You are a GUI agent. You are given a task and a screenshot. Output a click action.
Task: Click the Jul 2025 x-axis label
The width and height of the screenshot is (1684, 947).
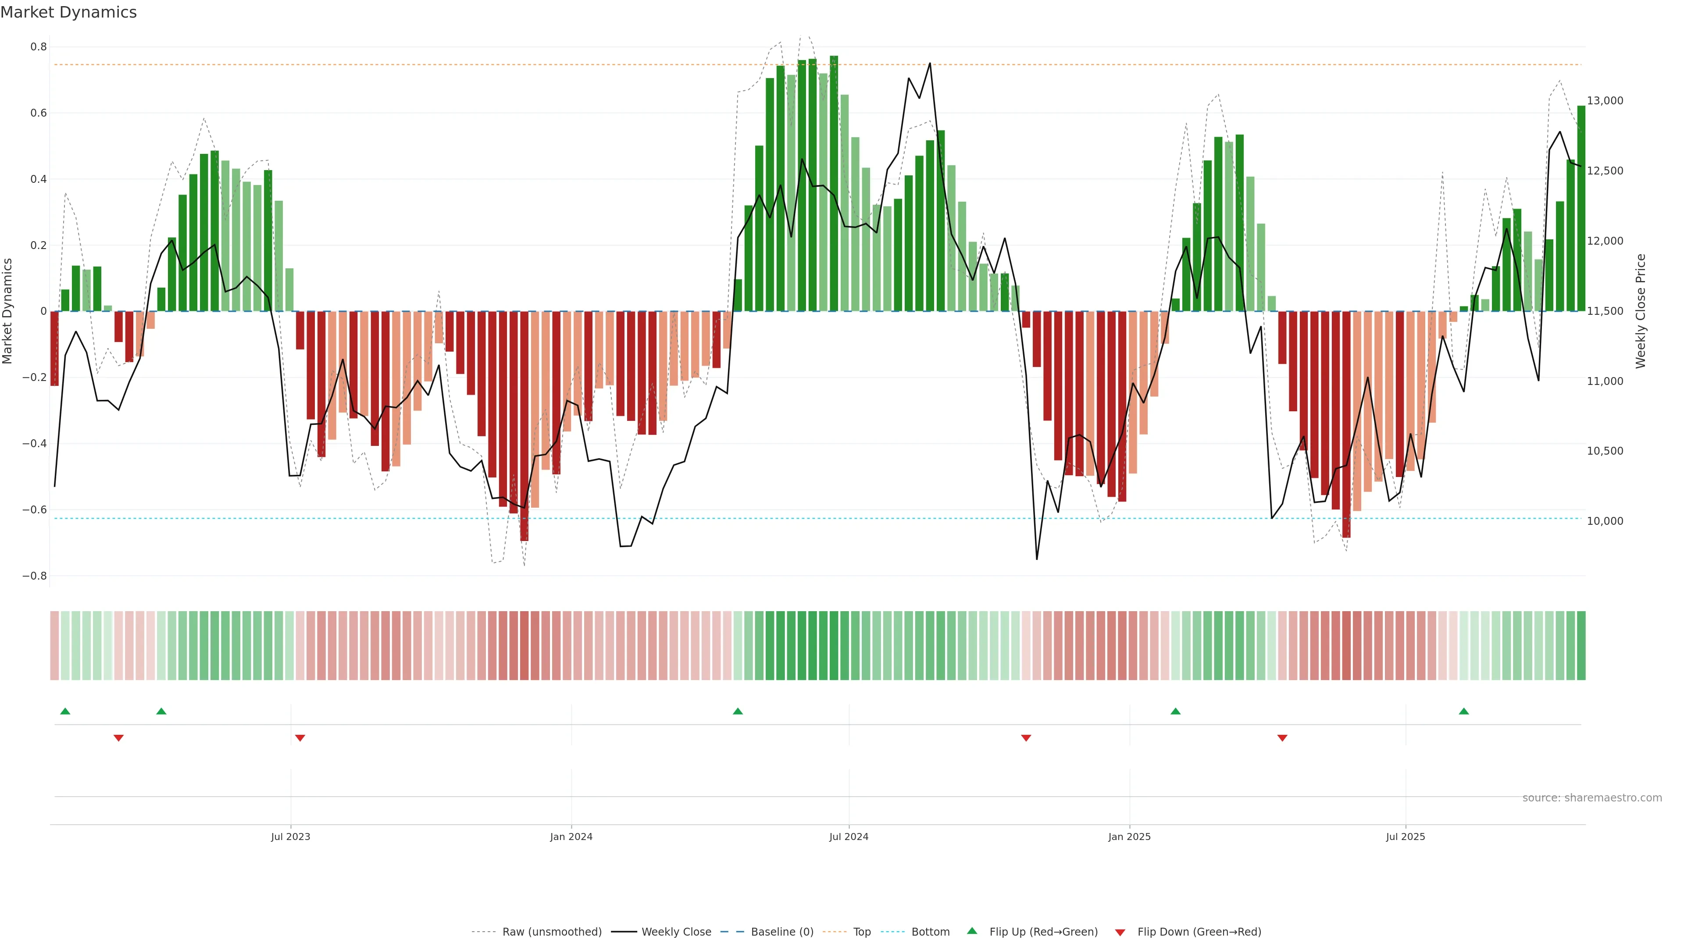tap(1405, 837)
